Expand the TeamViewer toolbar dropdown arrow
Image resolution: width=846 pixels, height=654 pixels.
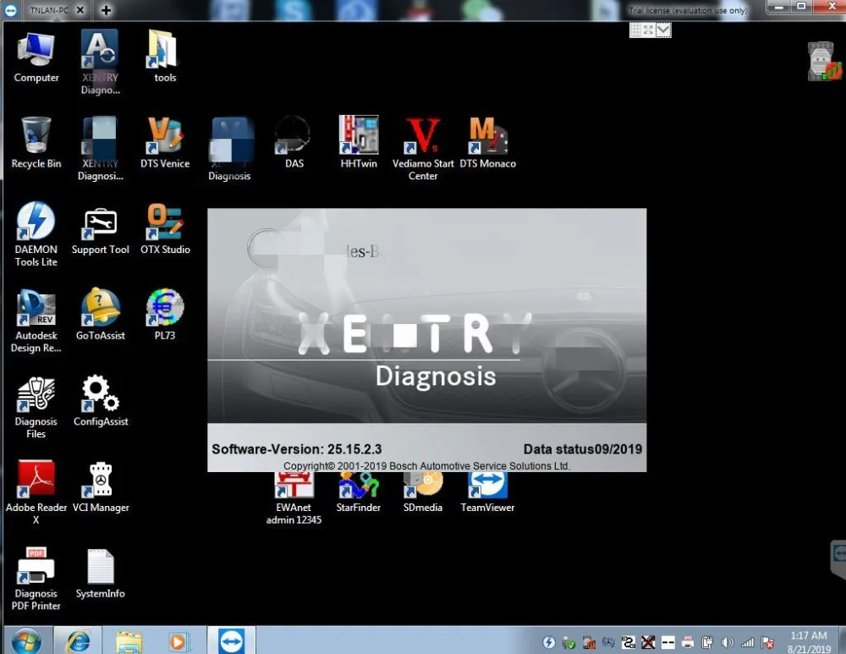[x=663, y=30]
